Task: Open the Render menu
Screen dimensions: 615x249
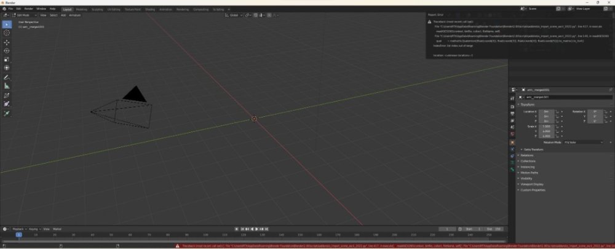Action: coord(29,9)
